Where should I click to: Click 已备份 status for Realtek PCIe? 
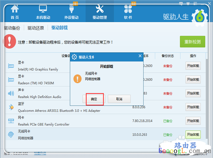pos(167,121)
